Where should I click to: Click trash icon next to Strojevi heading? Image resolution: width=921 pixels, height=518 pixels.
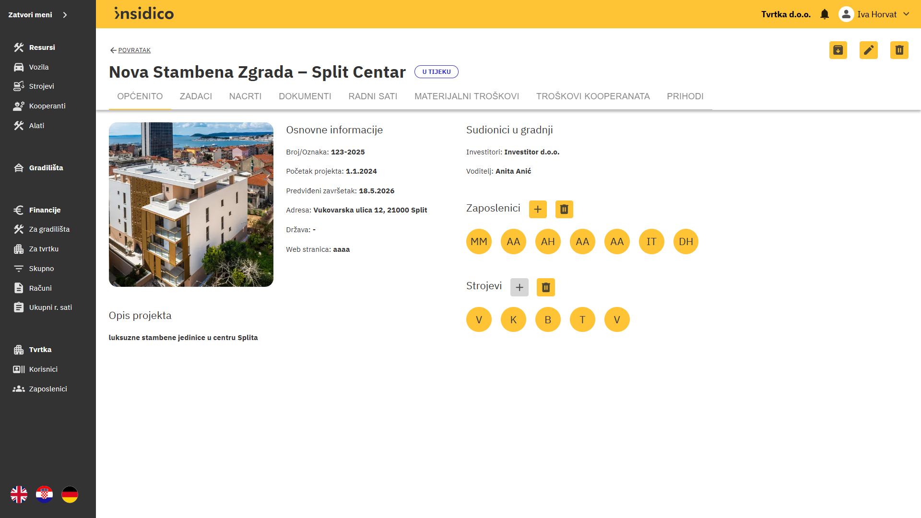coord(545,287)
